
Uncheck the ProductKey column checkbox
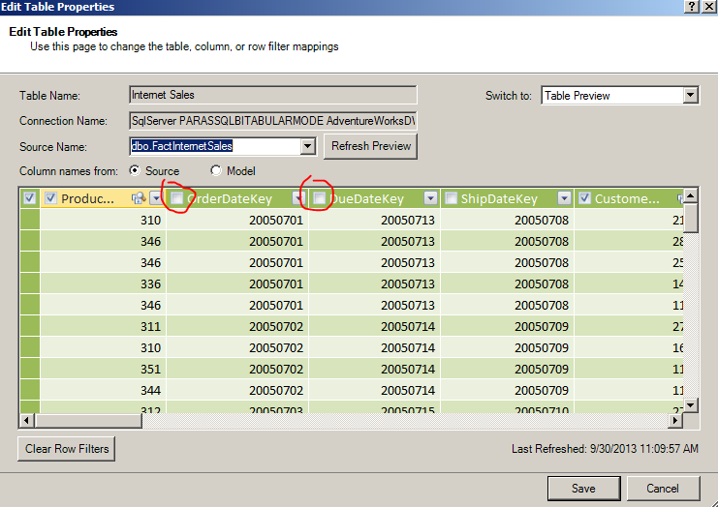tap(50, 198)
